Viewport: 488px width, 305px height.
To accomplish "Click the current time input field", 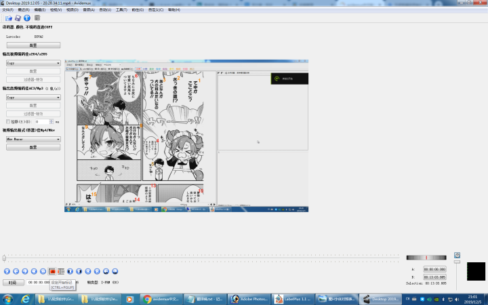I will [38, 282].
